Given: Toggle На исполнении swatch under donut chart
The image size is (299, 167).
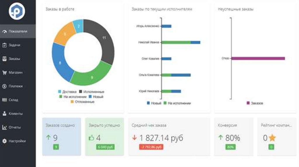Looking at the screenshot, I should click(61, 97).
